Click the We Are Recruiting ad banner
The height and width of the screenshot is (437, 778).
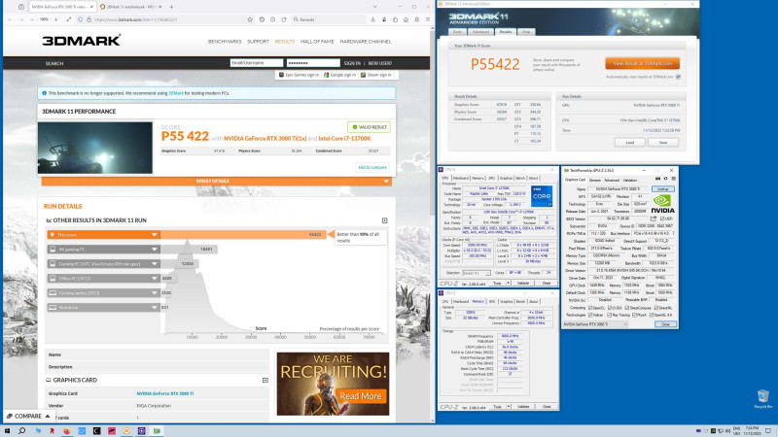333,384
